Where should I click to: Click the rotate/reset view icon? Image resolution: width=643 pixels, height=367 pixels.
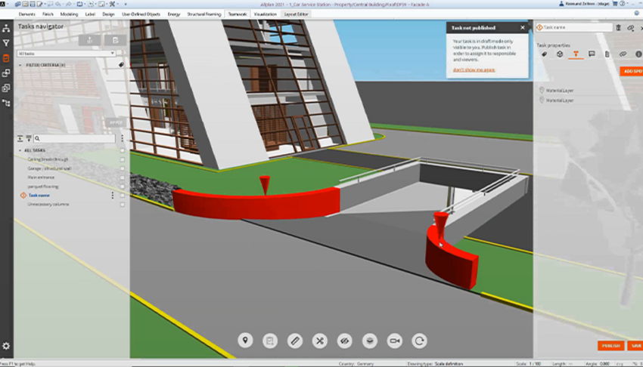(419, 341)
